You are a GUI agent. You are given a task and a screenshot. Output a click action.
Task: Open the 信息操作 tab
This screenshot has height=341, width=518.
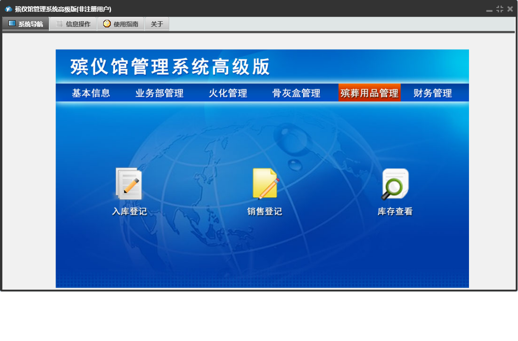pyautogui.click(x=73, y=24)
